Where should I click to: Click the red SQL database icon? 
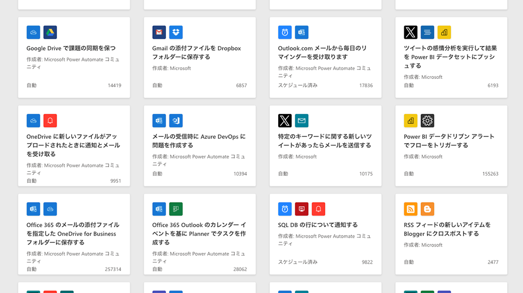302,209
